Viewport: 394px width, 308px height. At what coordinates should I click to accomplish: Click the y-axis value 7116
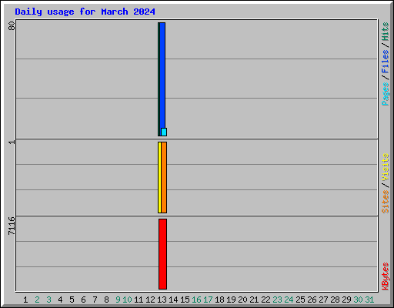(x=12, y=226)
